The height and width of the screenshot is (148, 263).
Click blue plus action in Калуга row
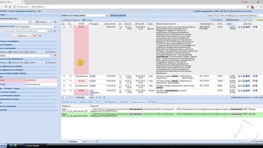256,90
